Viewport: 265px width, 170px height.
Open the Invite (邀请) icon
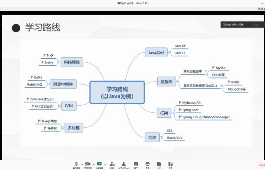coord(112,164)
